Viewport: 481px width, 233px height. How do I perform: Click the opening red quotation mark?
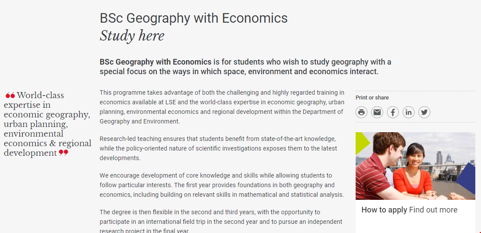pyautogui.click(x=10, y=95)
